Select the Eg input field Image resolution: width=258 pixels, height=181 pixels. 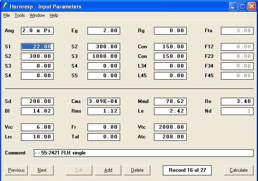click(104, 31)
